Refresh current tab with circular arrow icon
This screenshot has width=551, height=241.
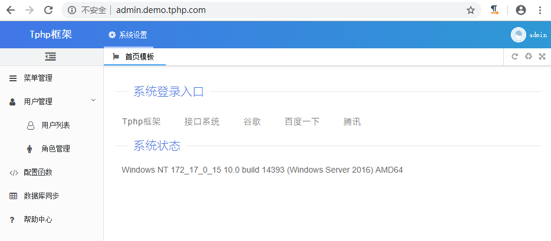(x=515, y=57)
